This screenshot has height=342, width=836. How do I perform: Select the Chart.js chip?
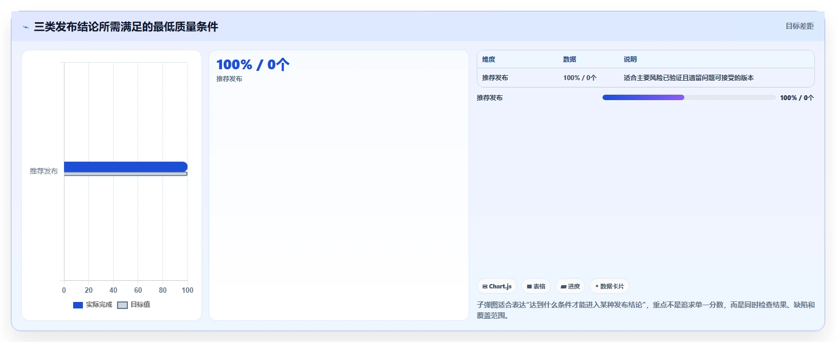pyautogui.click(x=497, y=286)
